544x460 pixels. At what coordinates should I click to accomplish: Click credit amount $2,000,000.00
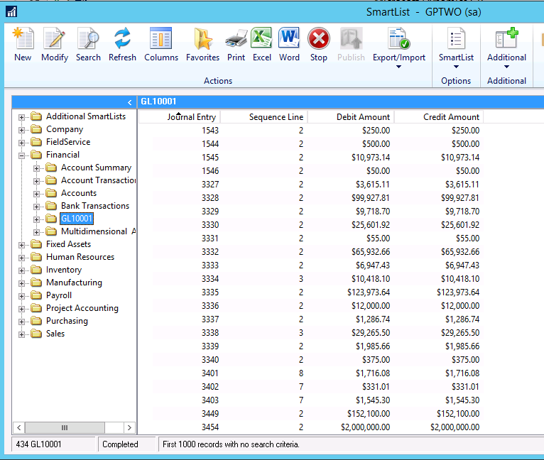[455, 427]
